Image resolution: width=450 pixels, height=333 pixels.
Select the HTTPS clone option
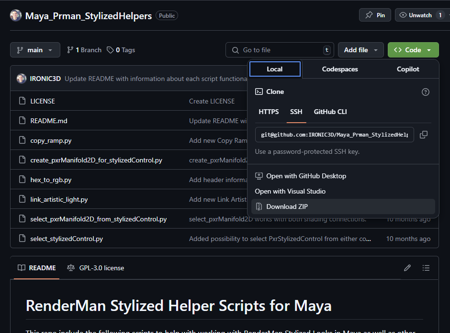269,112
